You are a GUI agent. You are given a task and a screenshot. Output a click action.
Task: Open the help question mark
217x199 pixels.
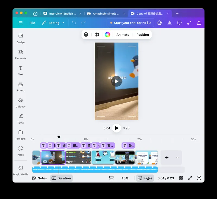[199, 178]
